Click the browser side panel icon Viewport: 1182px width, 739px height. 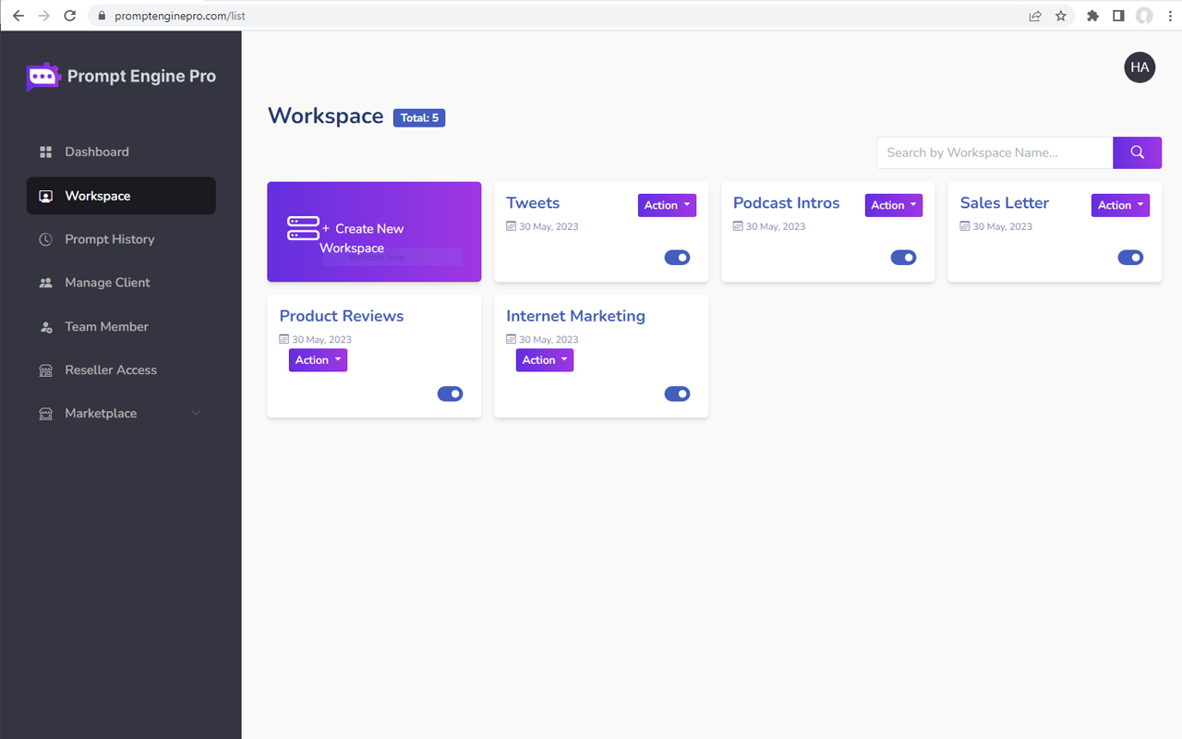tap(1118, 16)
